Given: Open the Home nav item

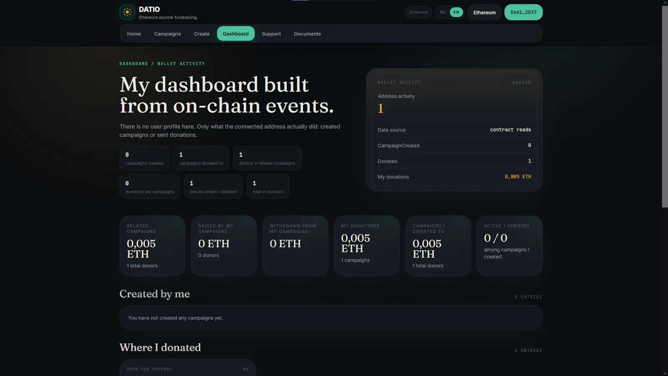Looking at the screenshot, I should point(134,34).
